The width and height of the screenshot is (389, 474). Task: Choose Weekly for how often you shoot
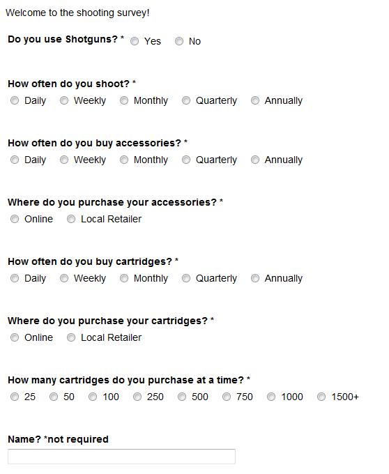64,100
